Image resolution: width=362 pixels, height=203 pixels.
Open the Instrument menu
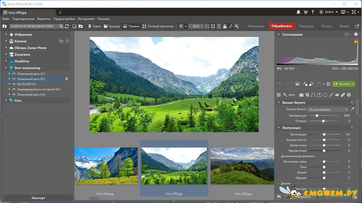point(86,19)
